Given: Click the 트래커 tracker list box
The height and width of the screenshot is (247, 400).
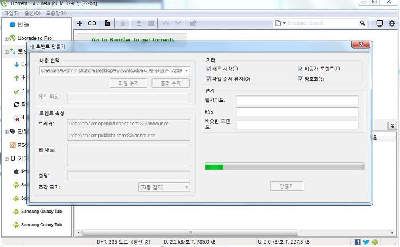Looking at the screenshot, I should 129,130.
